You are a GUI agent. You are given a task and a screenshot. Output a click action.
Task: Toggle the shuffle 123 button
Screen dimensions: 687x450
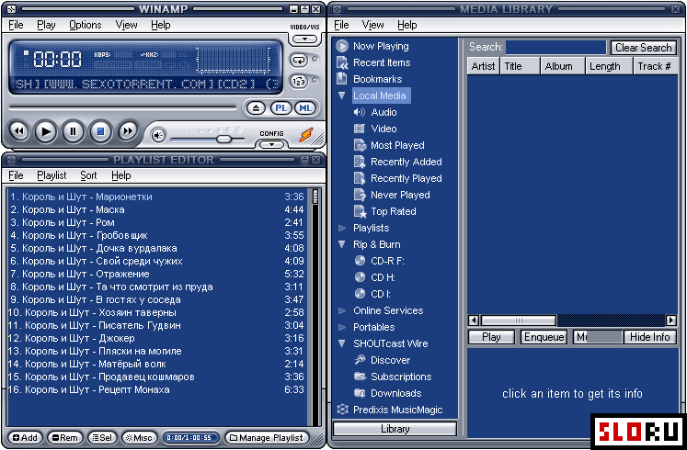coord(299,82)
